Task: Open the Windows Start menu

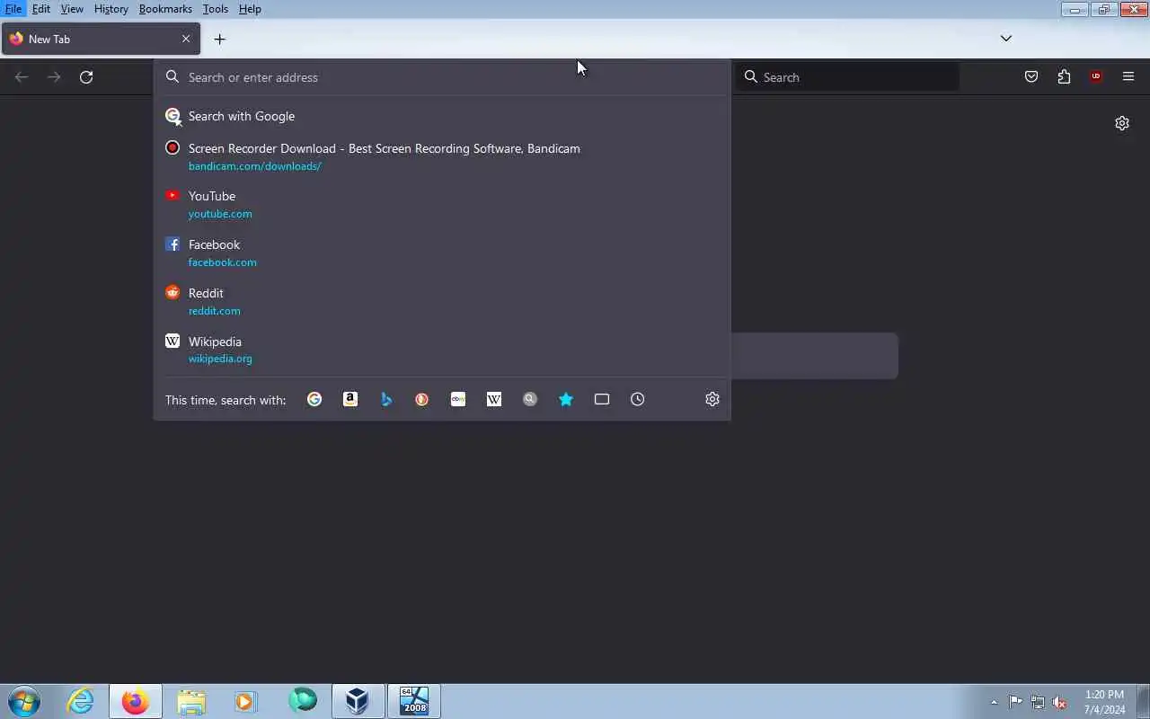Action: coord(24,701)
